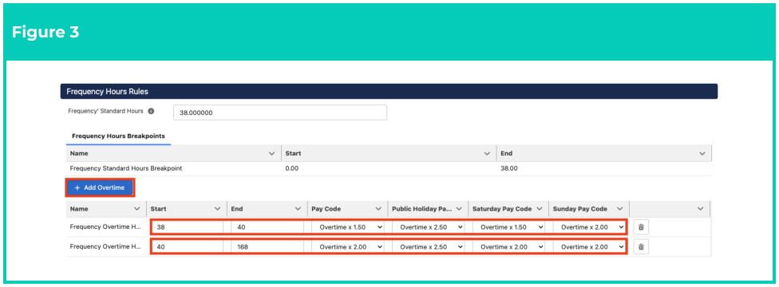Open the actions column menu chevron
779x287 pixels.
pos(700,209)
